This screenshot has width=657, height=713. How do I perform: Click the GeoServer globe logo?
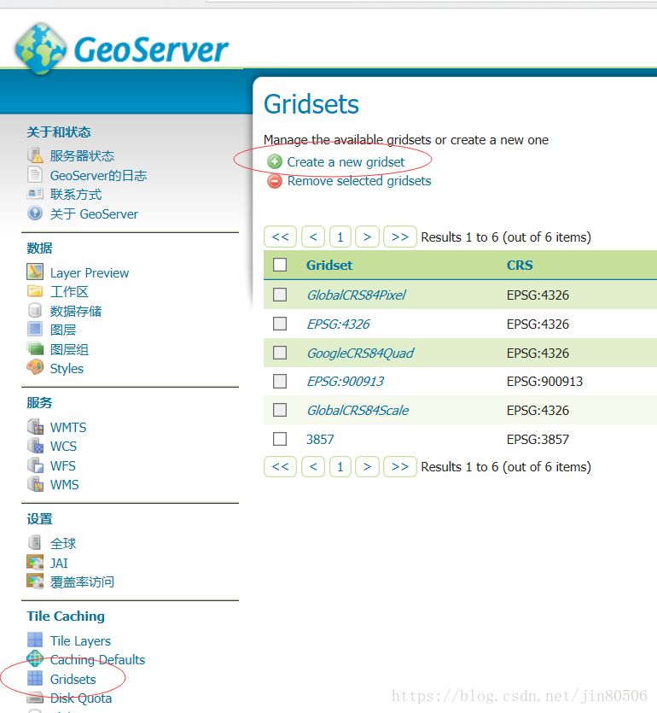(40, 49)
